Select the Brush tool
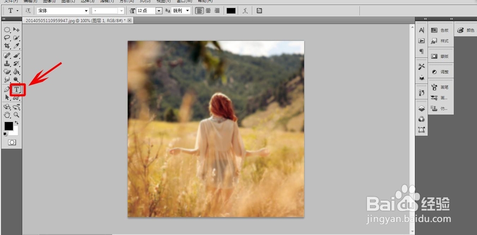This screenshot has width=477, height=235. 16,55
